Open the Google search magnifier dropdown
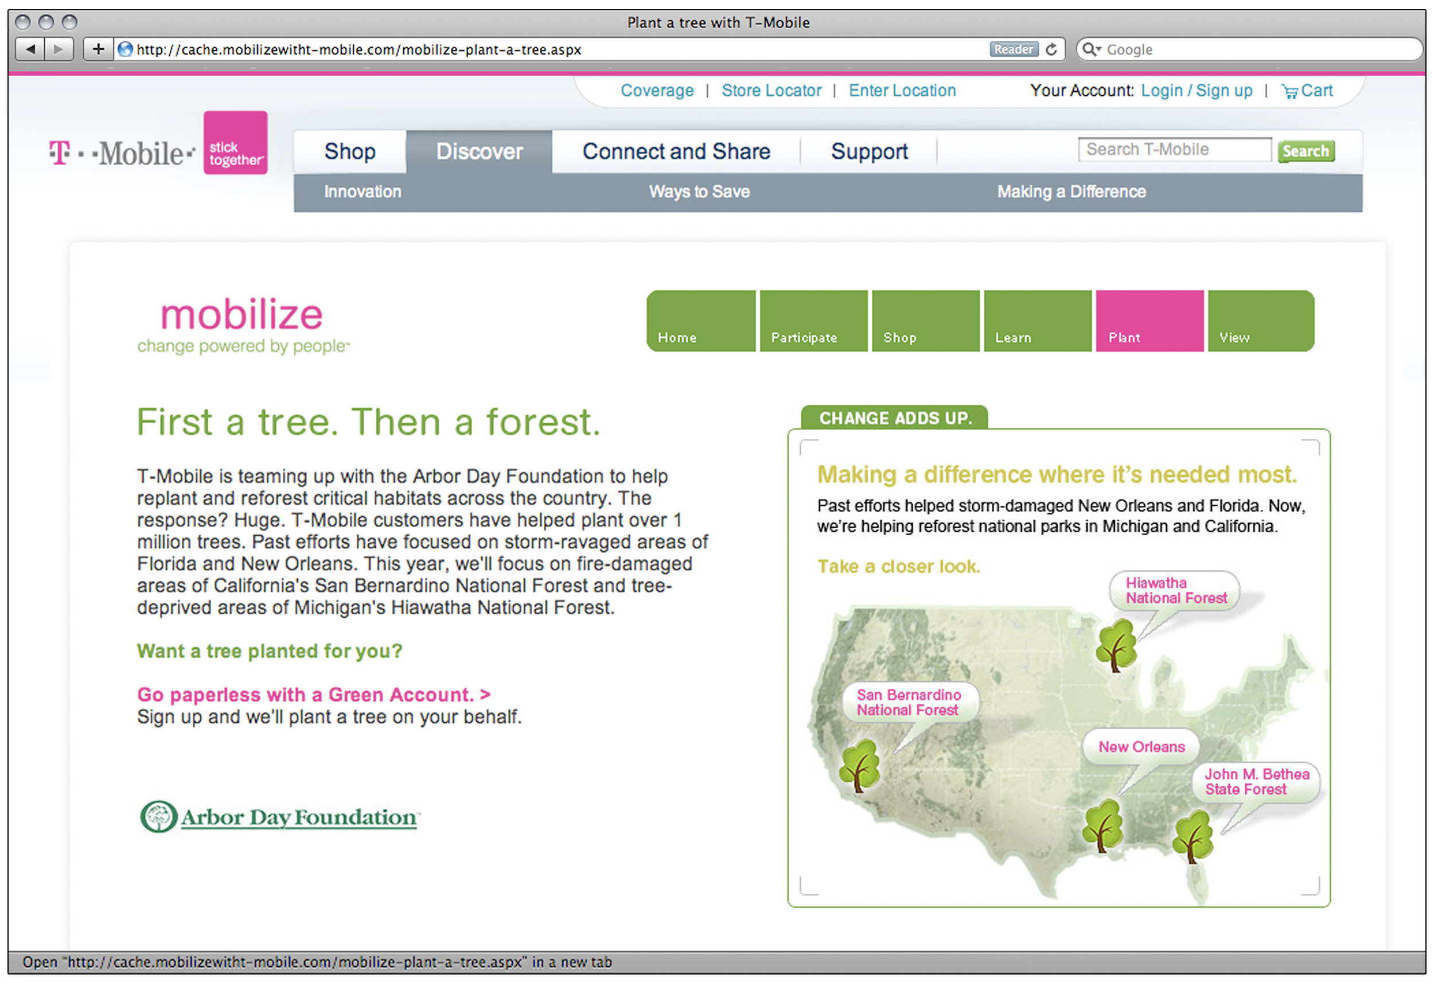This screenshot has width=1434, height=986. (1091, 49)
